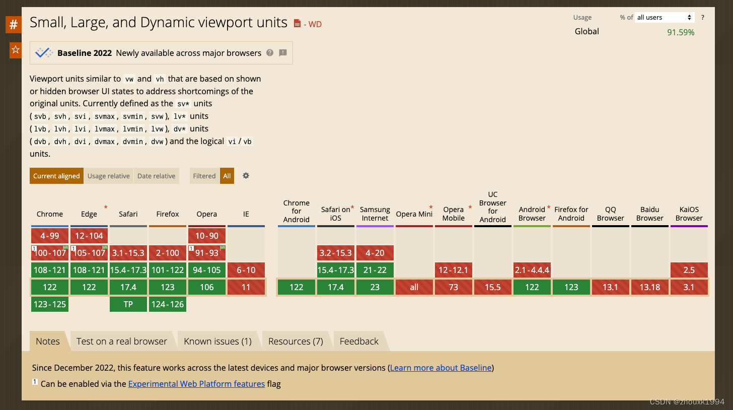Viewport: 733px width, 410px height.
Task: Click the Baseline help question mark icon
Action: pyautogui.click(x=270, y=53)
